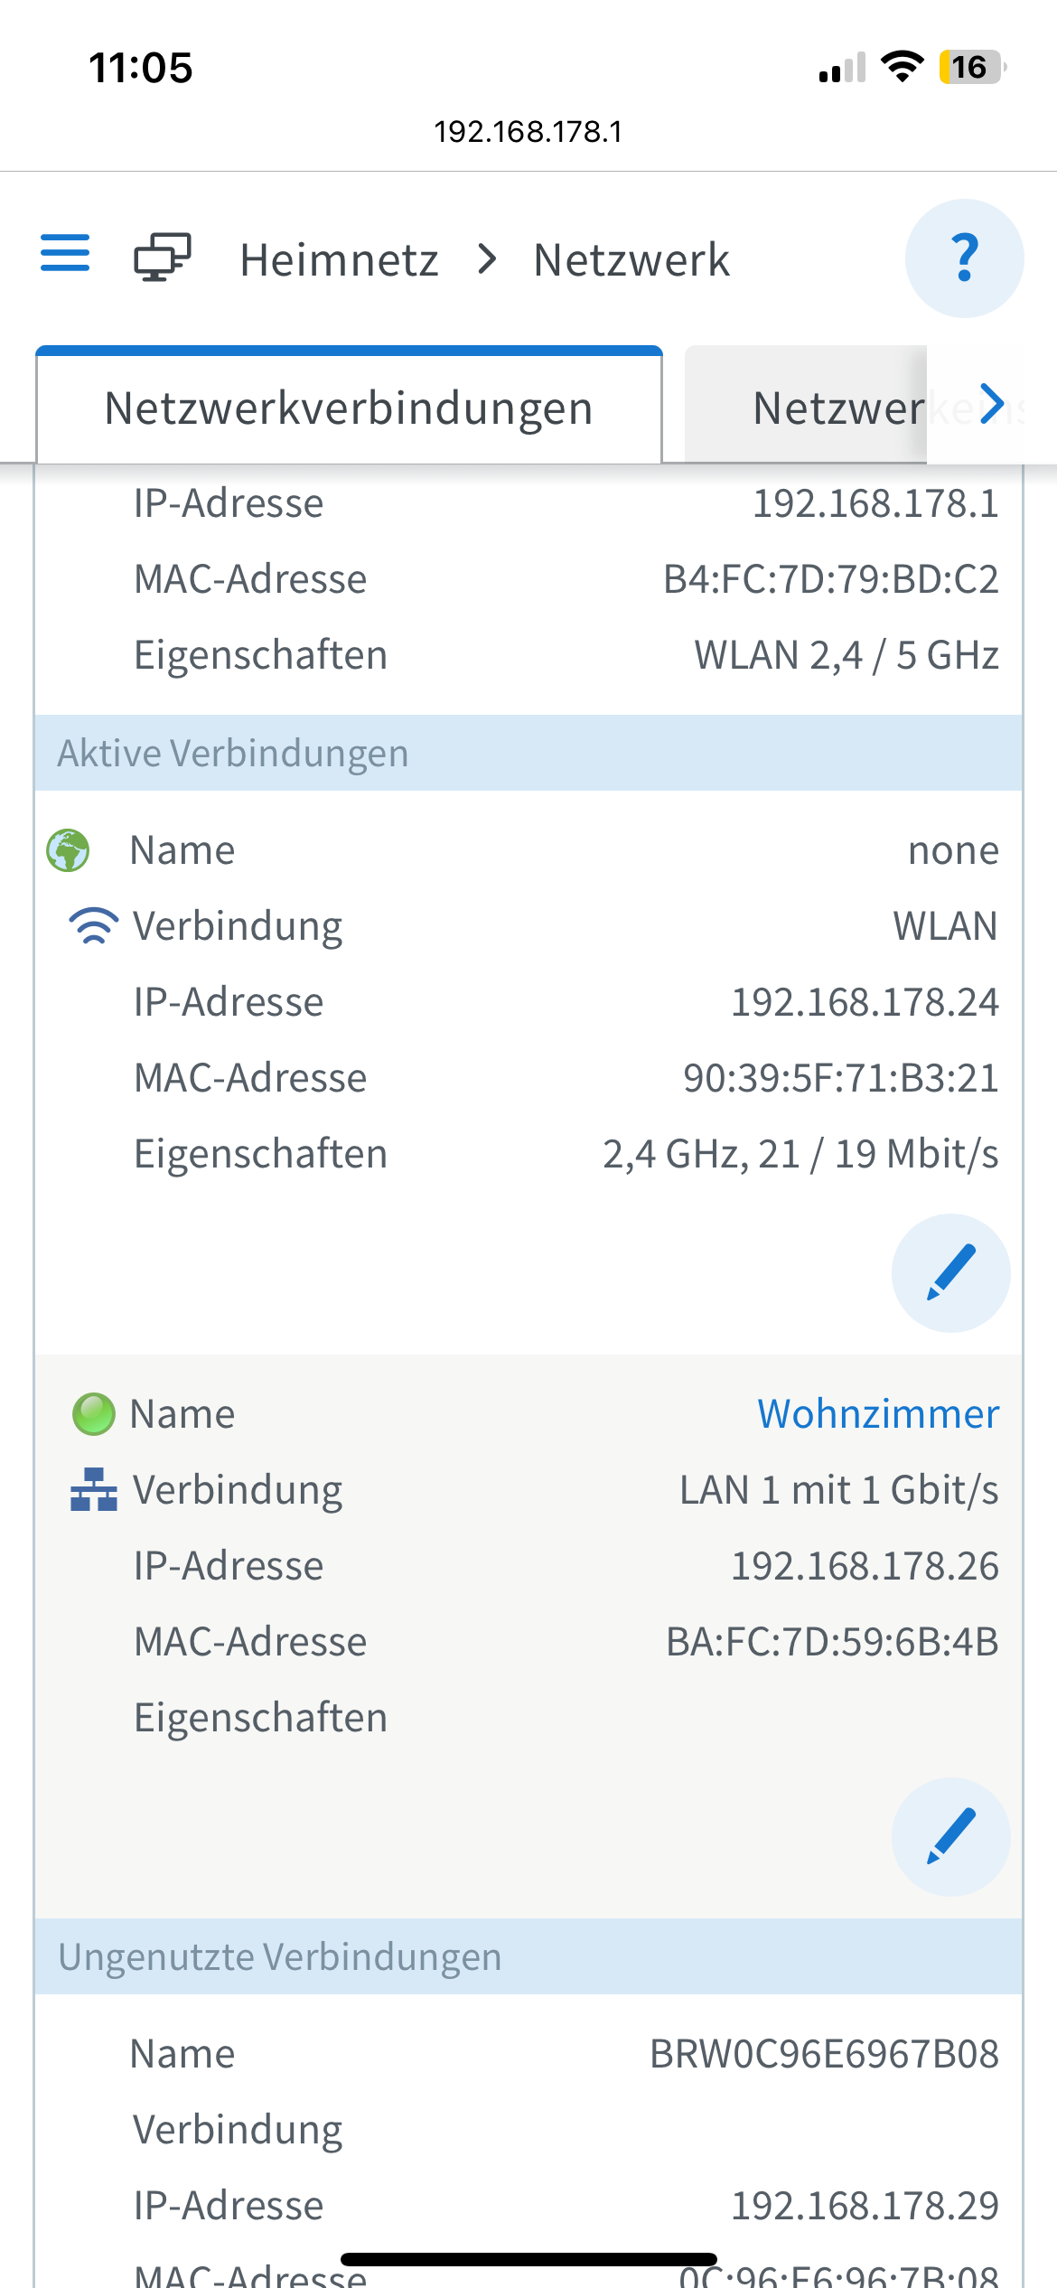Open the Wohnzimmer device link
Image resolution: width=1057 pixels, height=2288 pixels.
(x=878, y=1414)
